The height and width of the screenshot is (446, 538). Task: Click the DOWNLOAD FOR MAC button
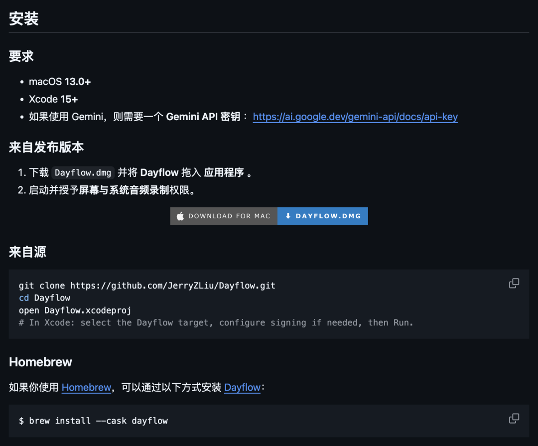(224, 216)
